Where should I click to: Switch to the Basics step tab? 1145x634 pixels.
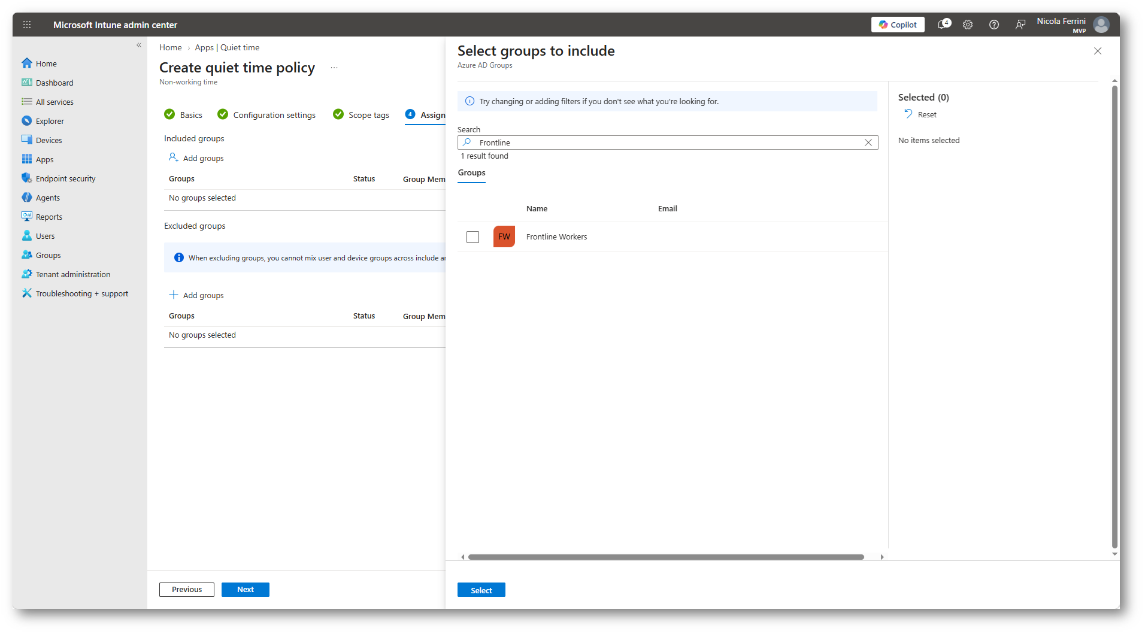point(183,114)
